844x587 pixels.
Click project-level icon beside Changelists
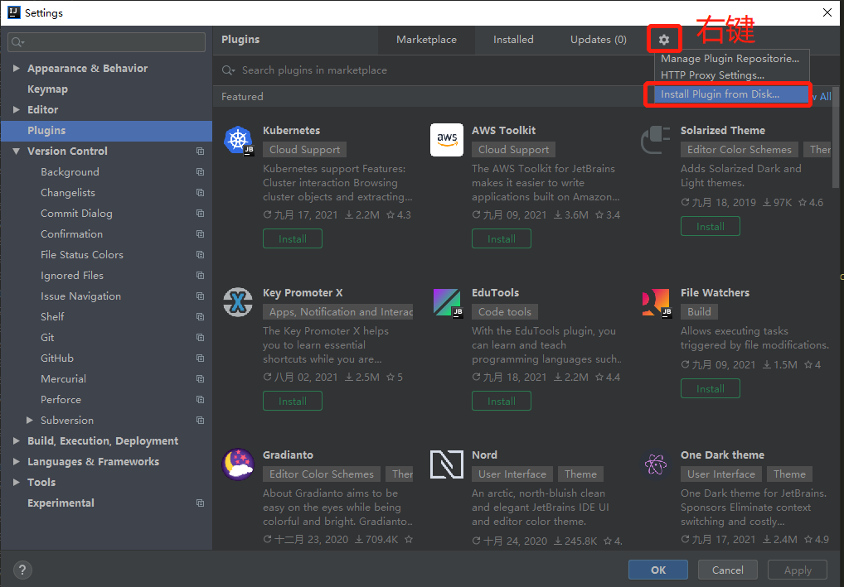tap(201, 192)
